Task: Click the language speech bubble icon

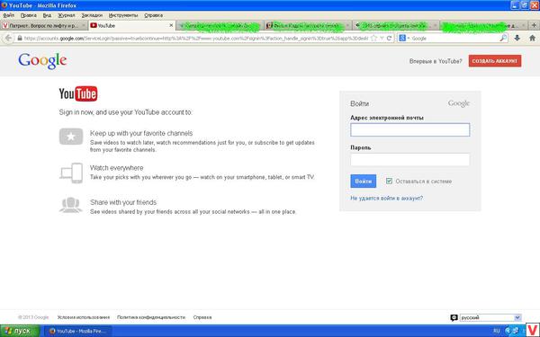Action: [x=454, y=318]
